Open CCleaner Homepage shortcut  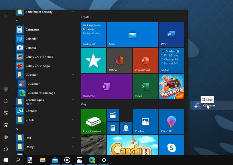[x=45, y=93]
